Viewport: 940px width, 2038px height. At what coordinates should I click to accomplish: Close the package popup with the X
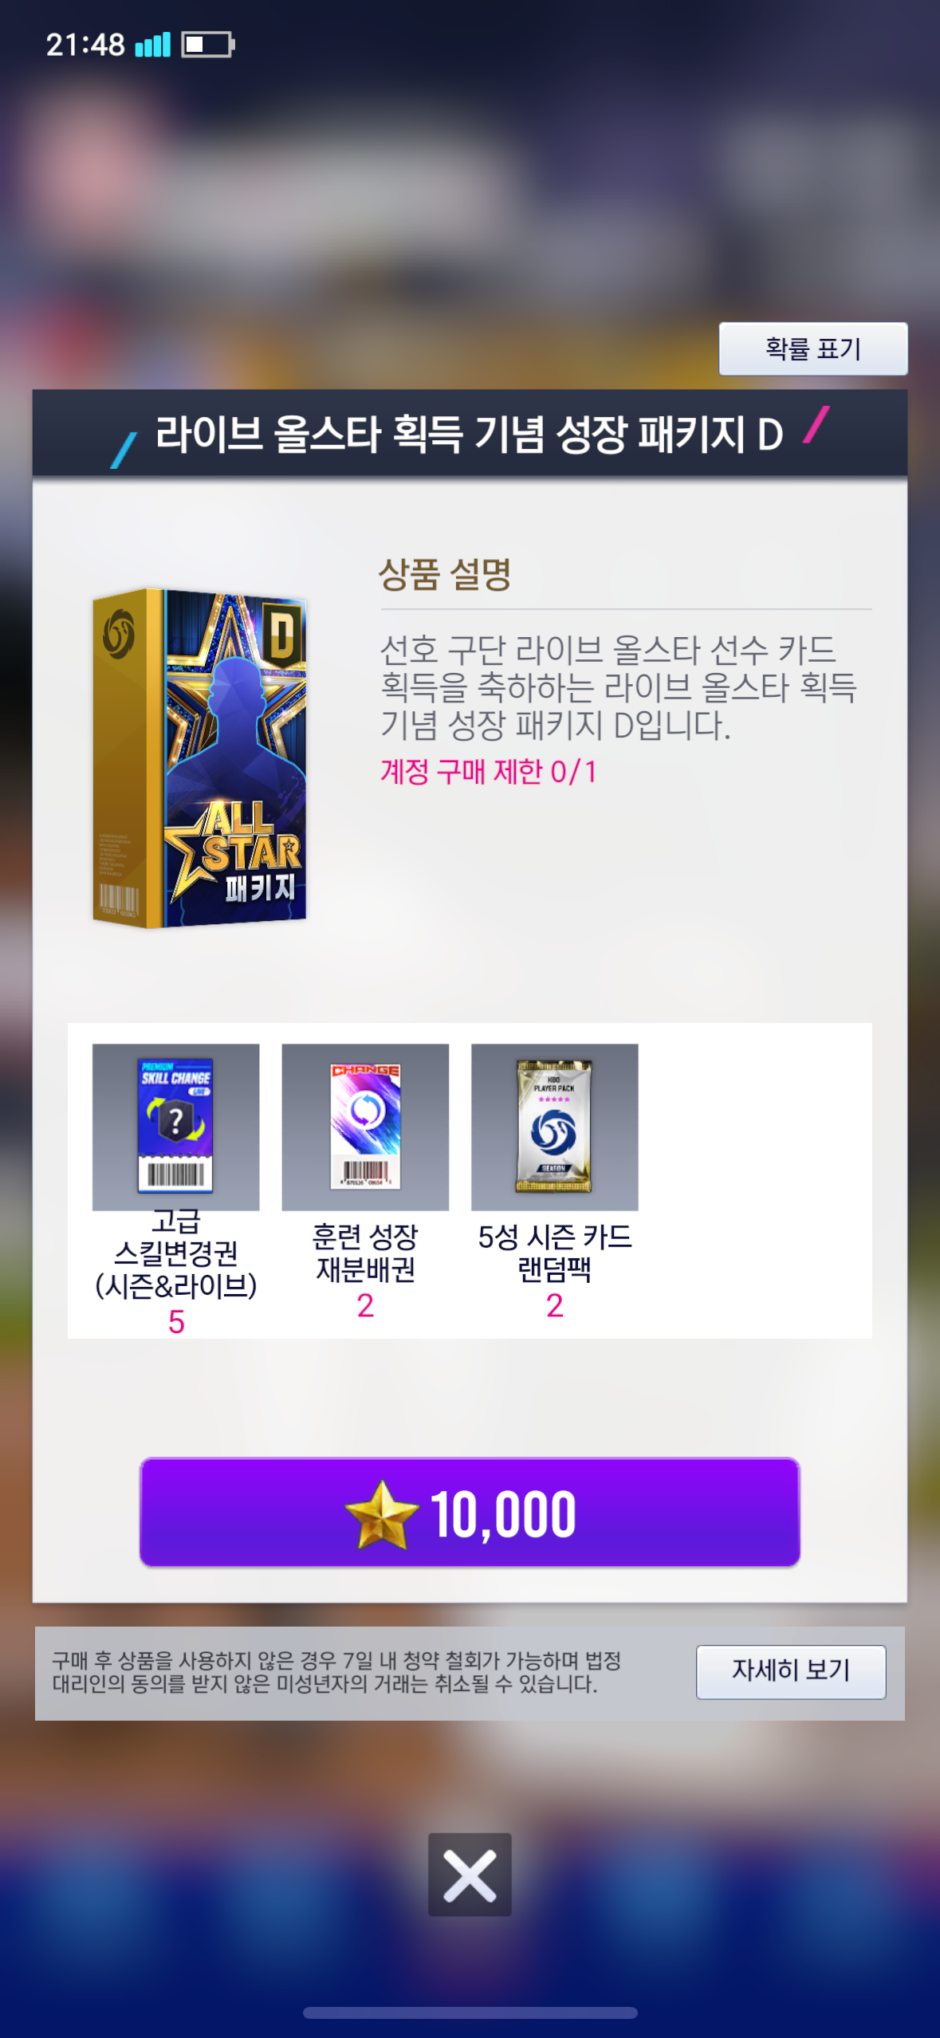(470, 1875)
